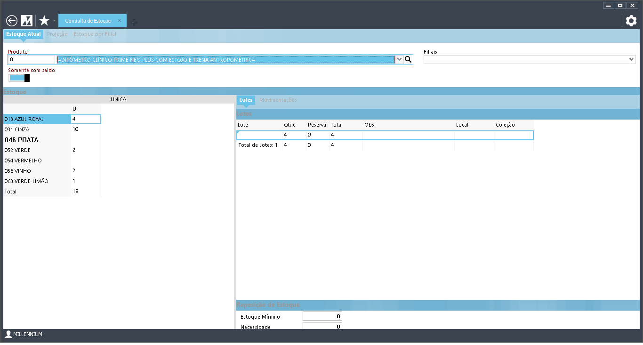The height and width of the screenshot is (345, 643).
Task: Open the Movimentações tab
Action: (278, 100)
